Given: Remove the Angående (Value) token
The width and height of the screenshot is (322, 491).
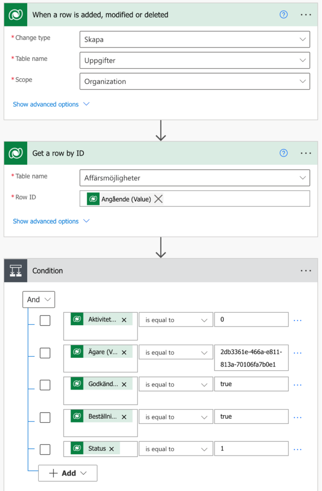Looking at the screenshot, I should [x=158, y=199].
